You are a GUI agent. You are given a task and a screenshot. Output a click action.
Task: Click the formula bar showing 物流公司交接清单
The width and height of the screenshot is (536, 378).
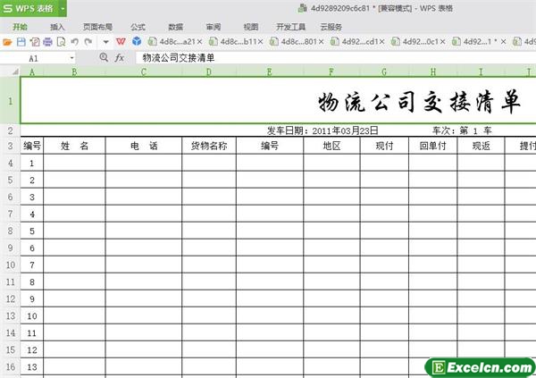(331, 57)
